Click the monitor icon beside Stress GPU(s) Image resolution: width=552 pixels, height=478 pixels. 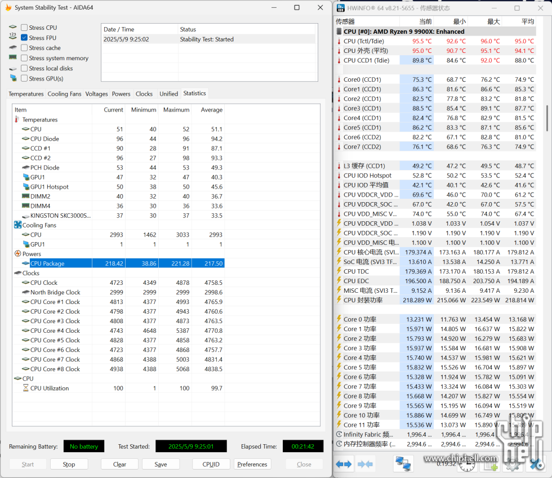[14, 78]
